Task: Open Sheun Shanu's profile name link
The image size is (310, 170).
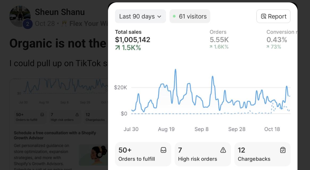Action: (x=60, y=12)
